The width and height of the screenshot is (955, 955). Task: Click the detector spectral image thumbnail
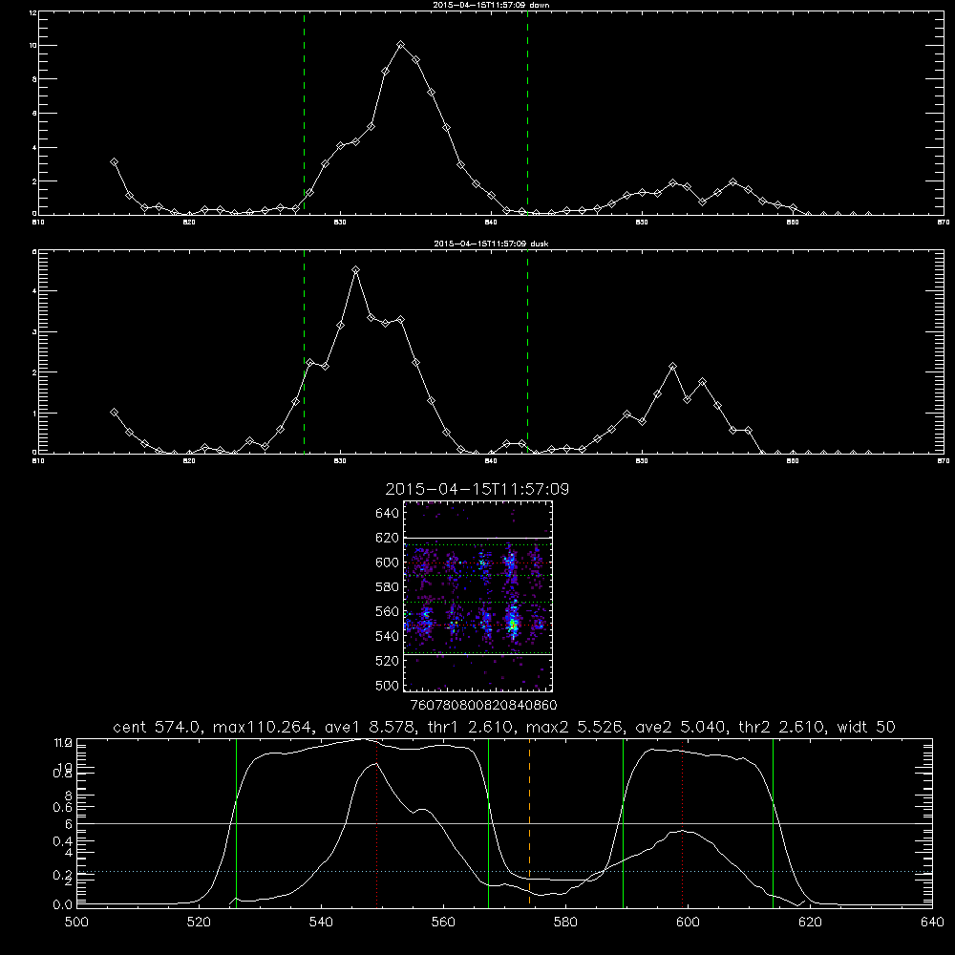(x=477, y=596)
